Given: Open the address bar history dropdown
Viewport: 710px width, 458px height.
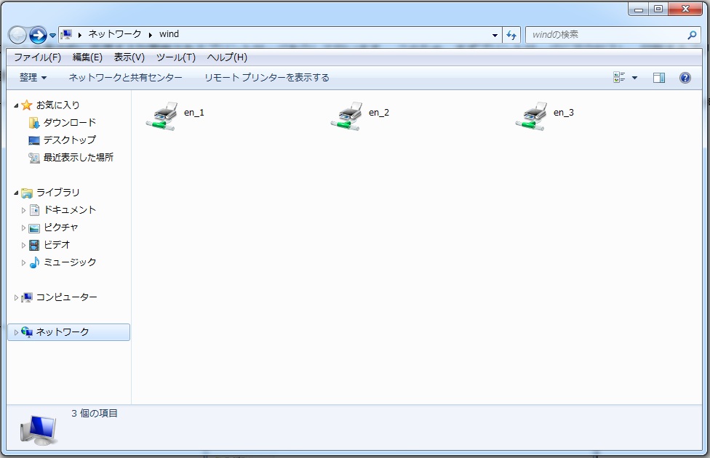Looking at the screenshot, I should point(495,35).
